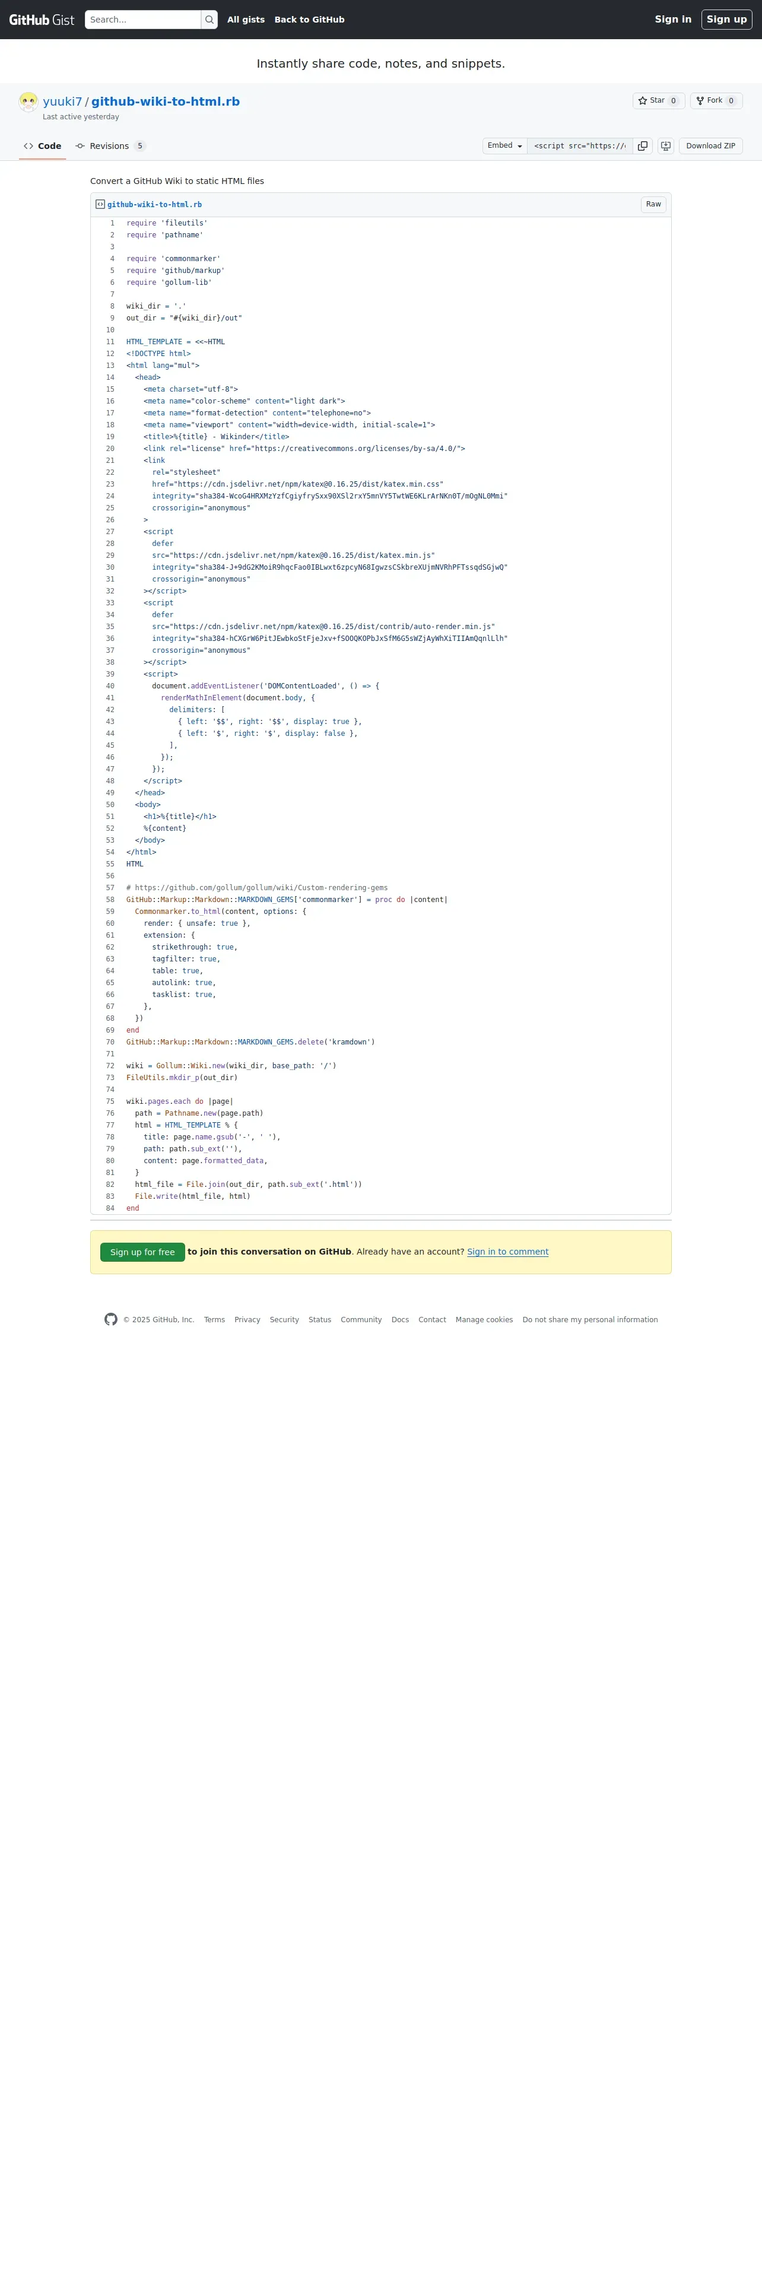Open the Status footer link
The height and width of the screenshot is (2286, 762).
(319, 1320)
